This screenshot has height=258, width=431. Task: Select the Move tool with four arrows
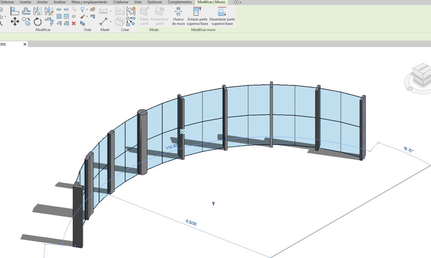15,21
